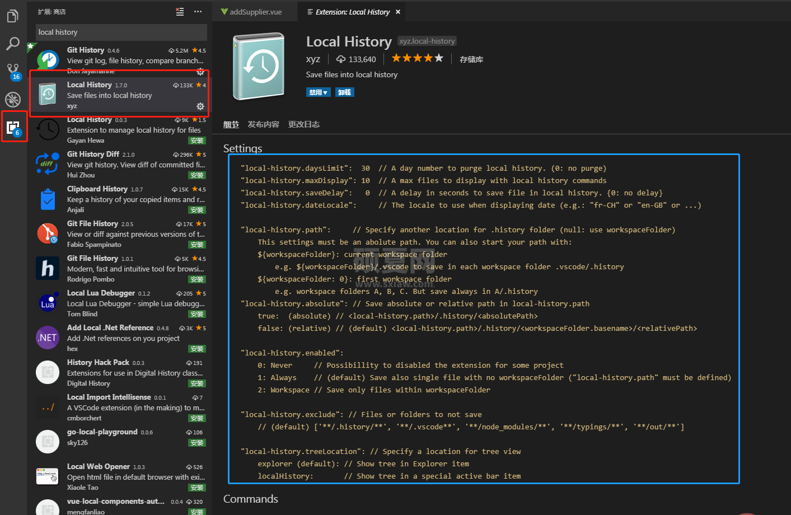The image size is (791, 515).
Task: Clear extensions search results icon
Action: click(180, 12)
